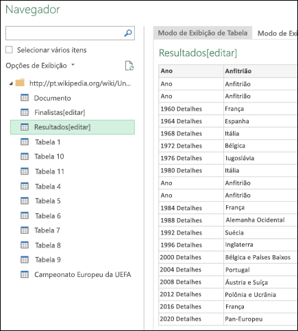Click the Bélgica cell in 1972 row
298x331 pixels.
point(260,146)
